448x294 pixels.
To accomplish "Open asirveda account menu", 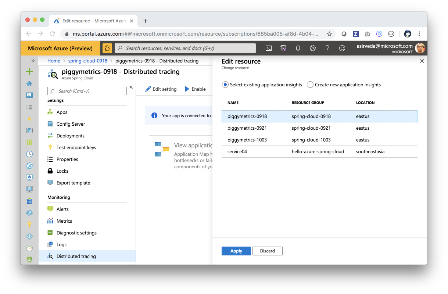I will tap(391, 48).
